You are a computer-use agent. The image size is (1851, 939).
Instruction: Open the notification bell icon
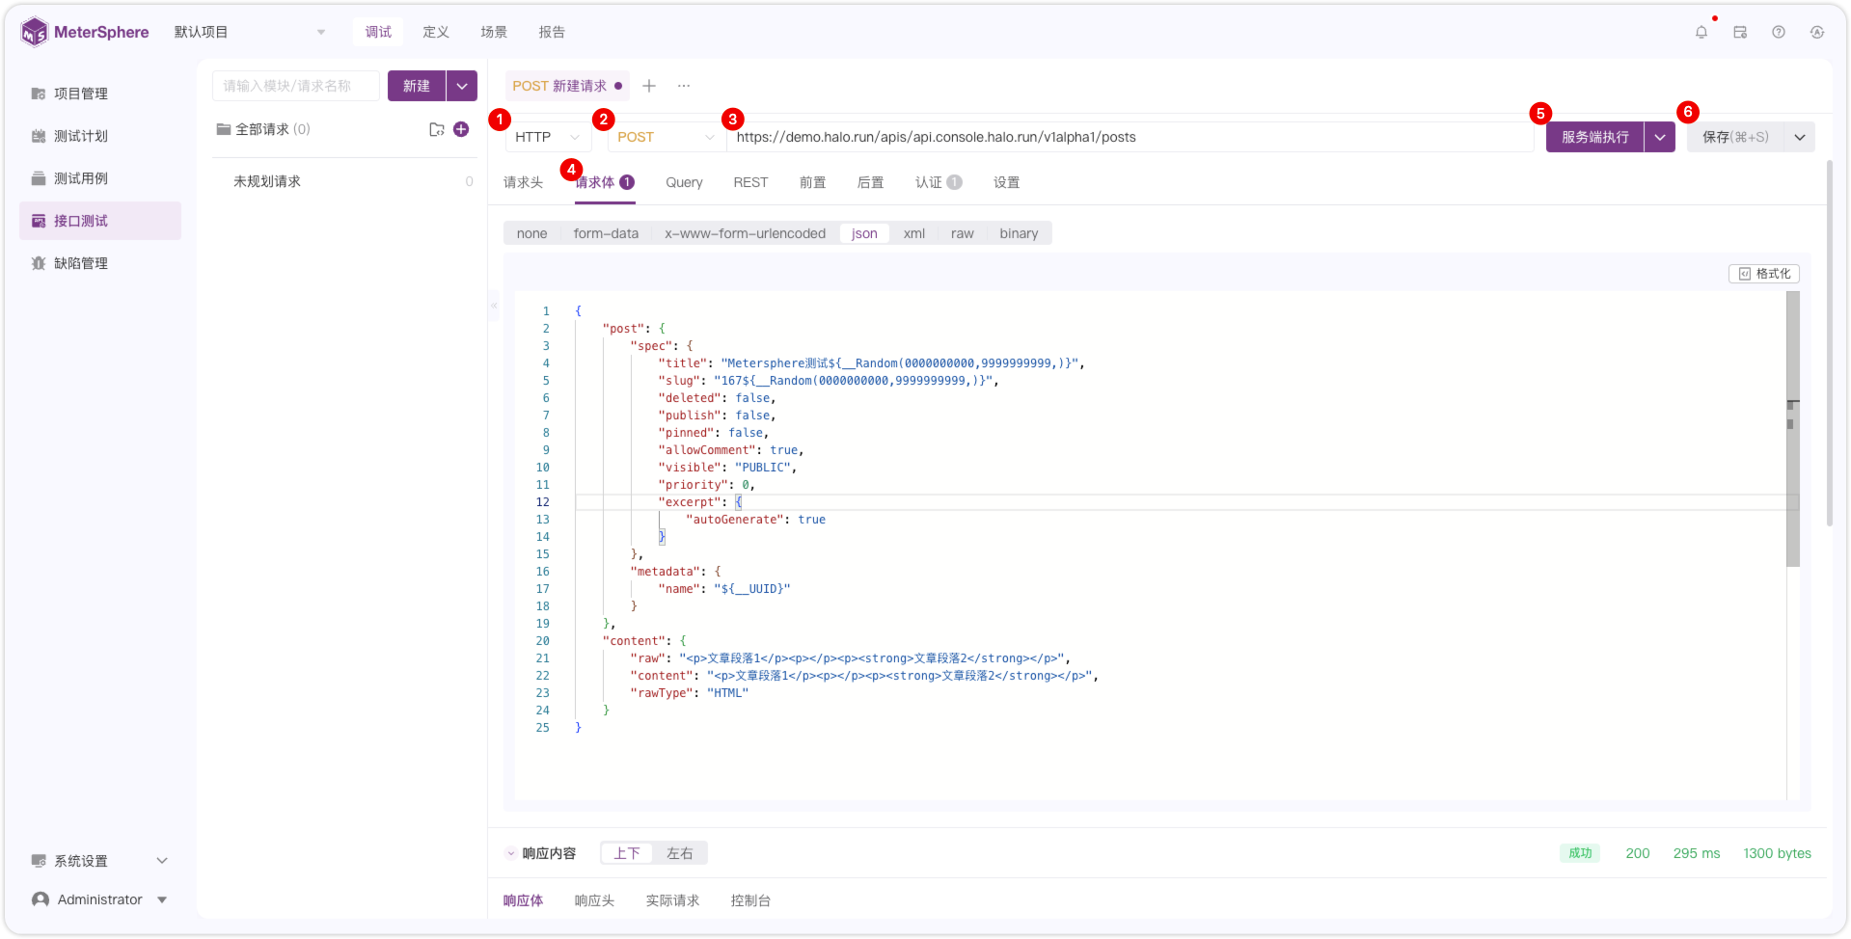point(1701,32)
